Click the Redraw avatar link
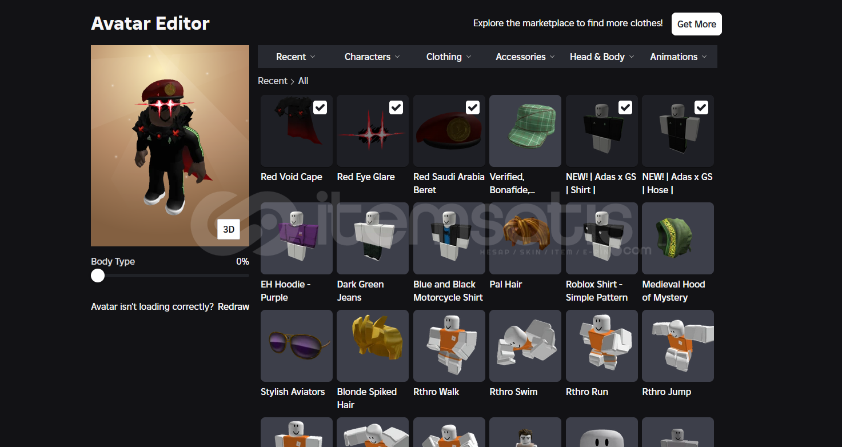842x447 pixels. point(233,306)
